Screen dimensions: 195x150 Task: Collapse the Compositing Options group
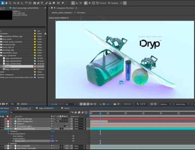pyautogui.click(x=9, y=134)
